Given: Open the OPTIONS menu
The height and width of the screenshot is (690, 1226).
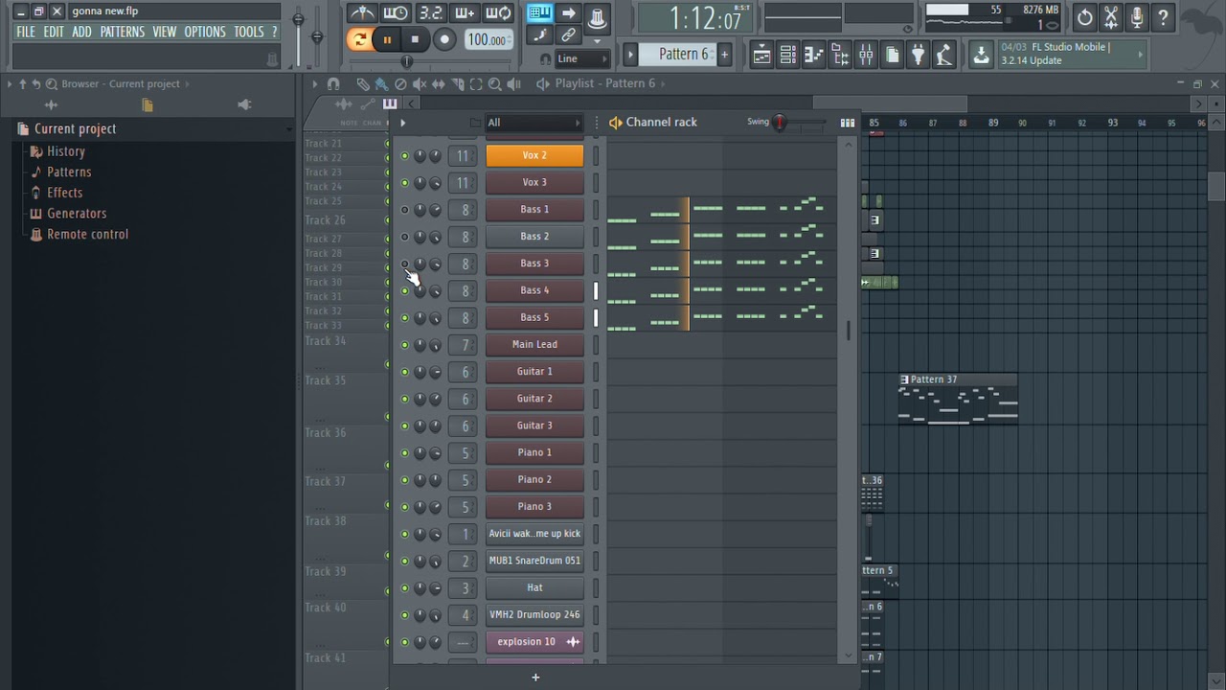Looking at the screenshot, I should 205,32.
